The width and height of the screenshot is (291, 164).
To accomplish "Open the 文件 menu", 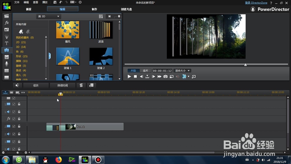I will [x=17, y=2].
